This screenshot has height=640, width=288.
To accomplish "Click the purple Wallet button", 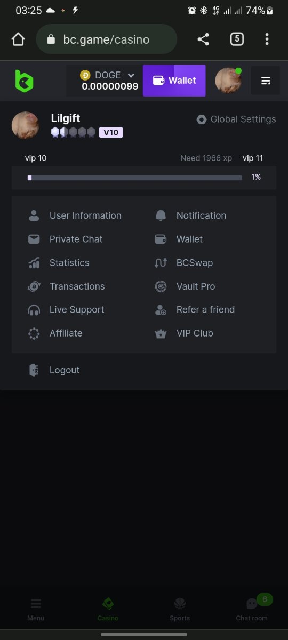I will [x=174, y=81].
